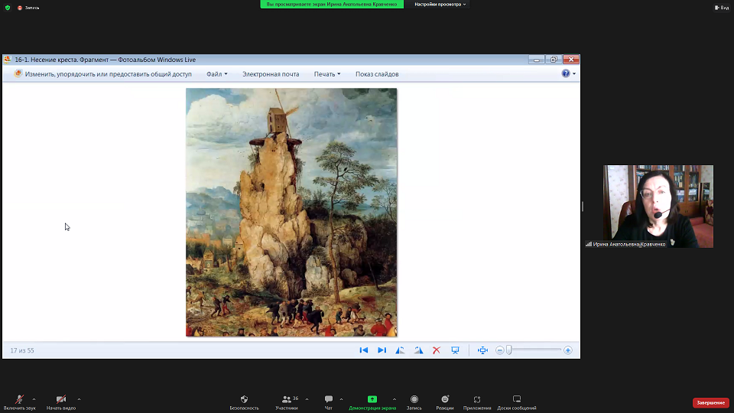Image resolution: width=734 pixels, height=413 pixels.
Task: Click Показ слайдов menu item
Action: pyautogui.click(x=377, y=74)
